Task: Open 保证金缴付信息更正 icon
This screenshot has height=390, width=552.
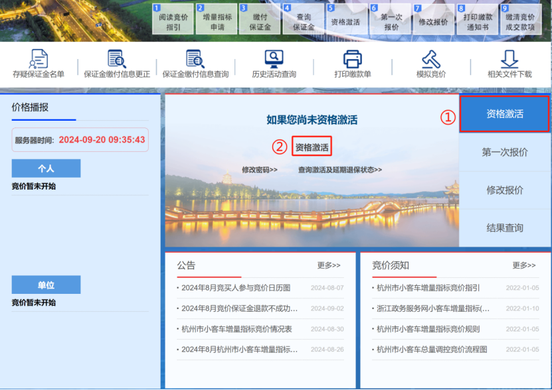Action: pyautogui.click(x=117, y=59)
